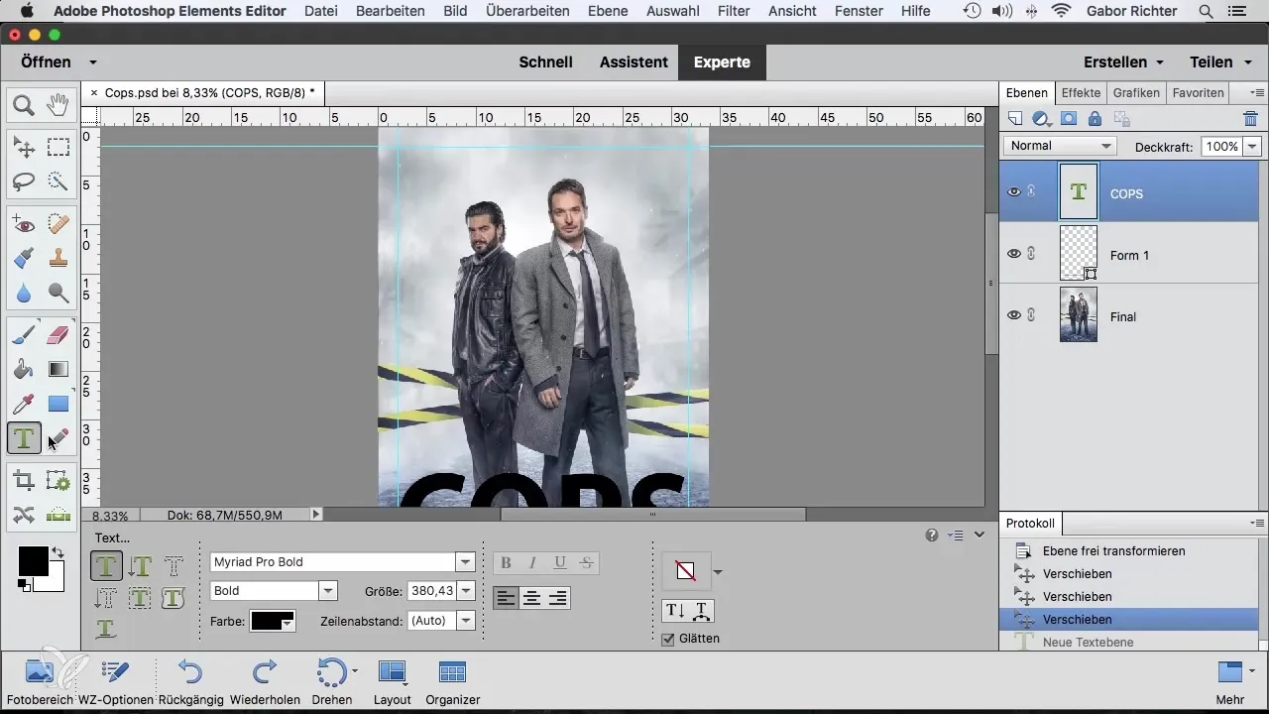Switch to Assistent mode
The image size is (1269, 714).
(634, 61)
